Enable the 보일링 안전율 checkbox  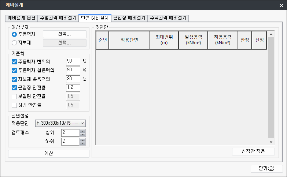pos(15,97)
